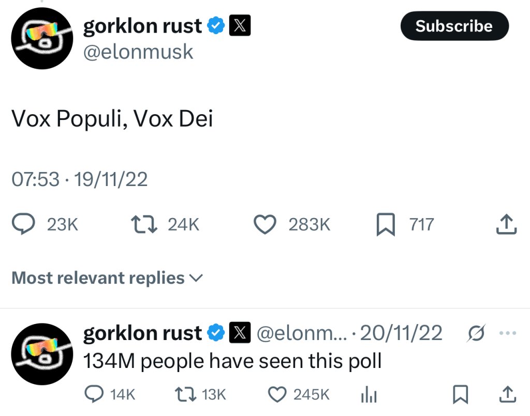Image resolution: width=530 pixels, height=416 pixels.
Task: Open the @elonmusk handle link
Action: 138,52
